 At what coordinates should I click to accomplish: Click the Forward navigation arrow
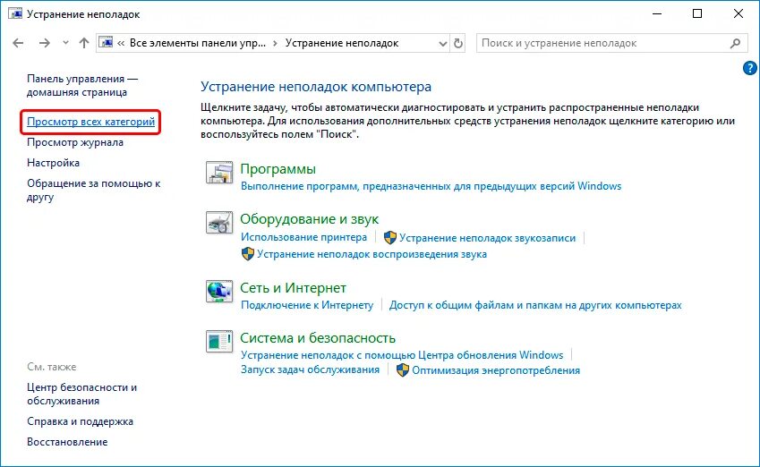pyautogui.click(x=45, y=43)
